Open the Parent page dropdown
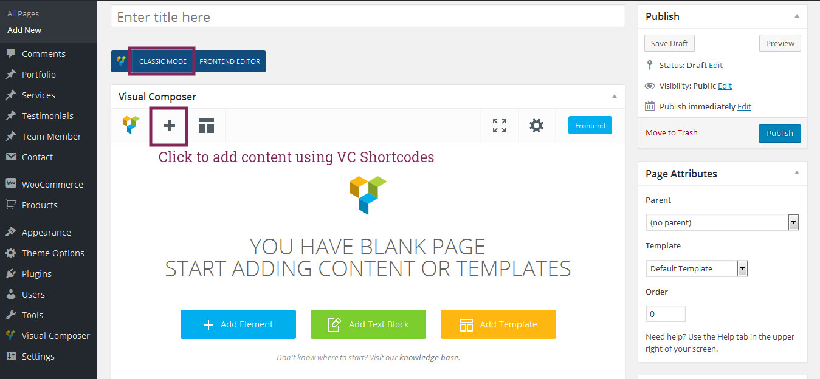Screen dimensions: 820x379 (x=722, y=223)
